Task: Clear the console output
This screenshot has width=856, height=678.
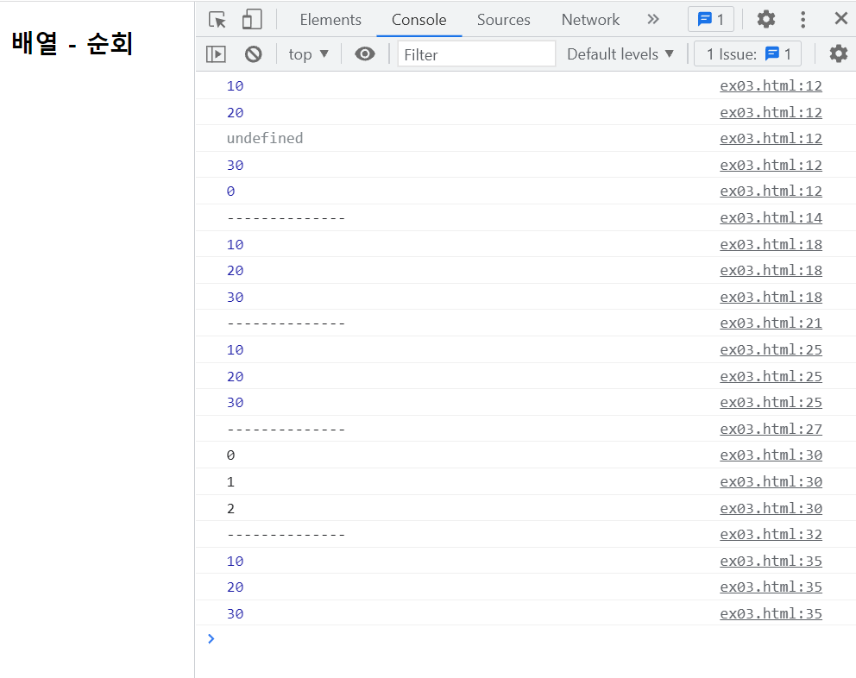Action: (x=254, y=54)
